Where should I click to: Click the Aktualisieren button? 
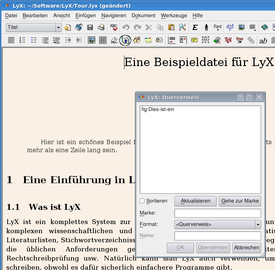[195, 201]
